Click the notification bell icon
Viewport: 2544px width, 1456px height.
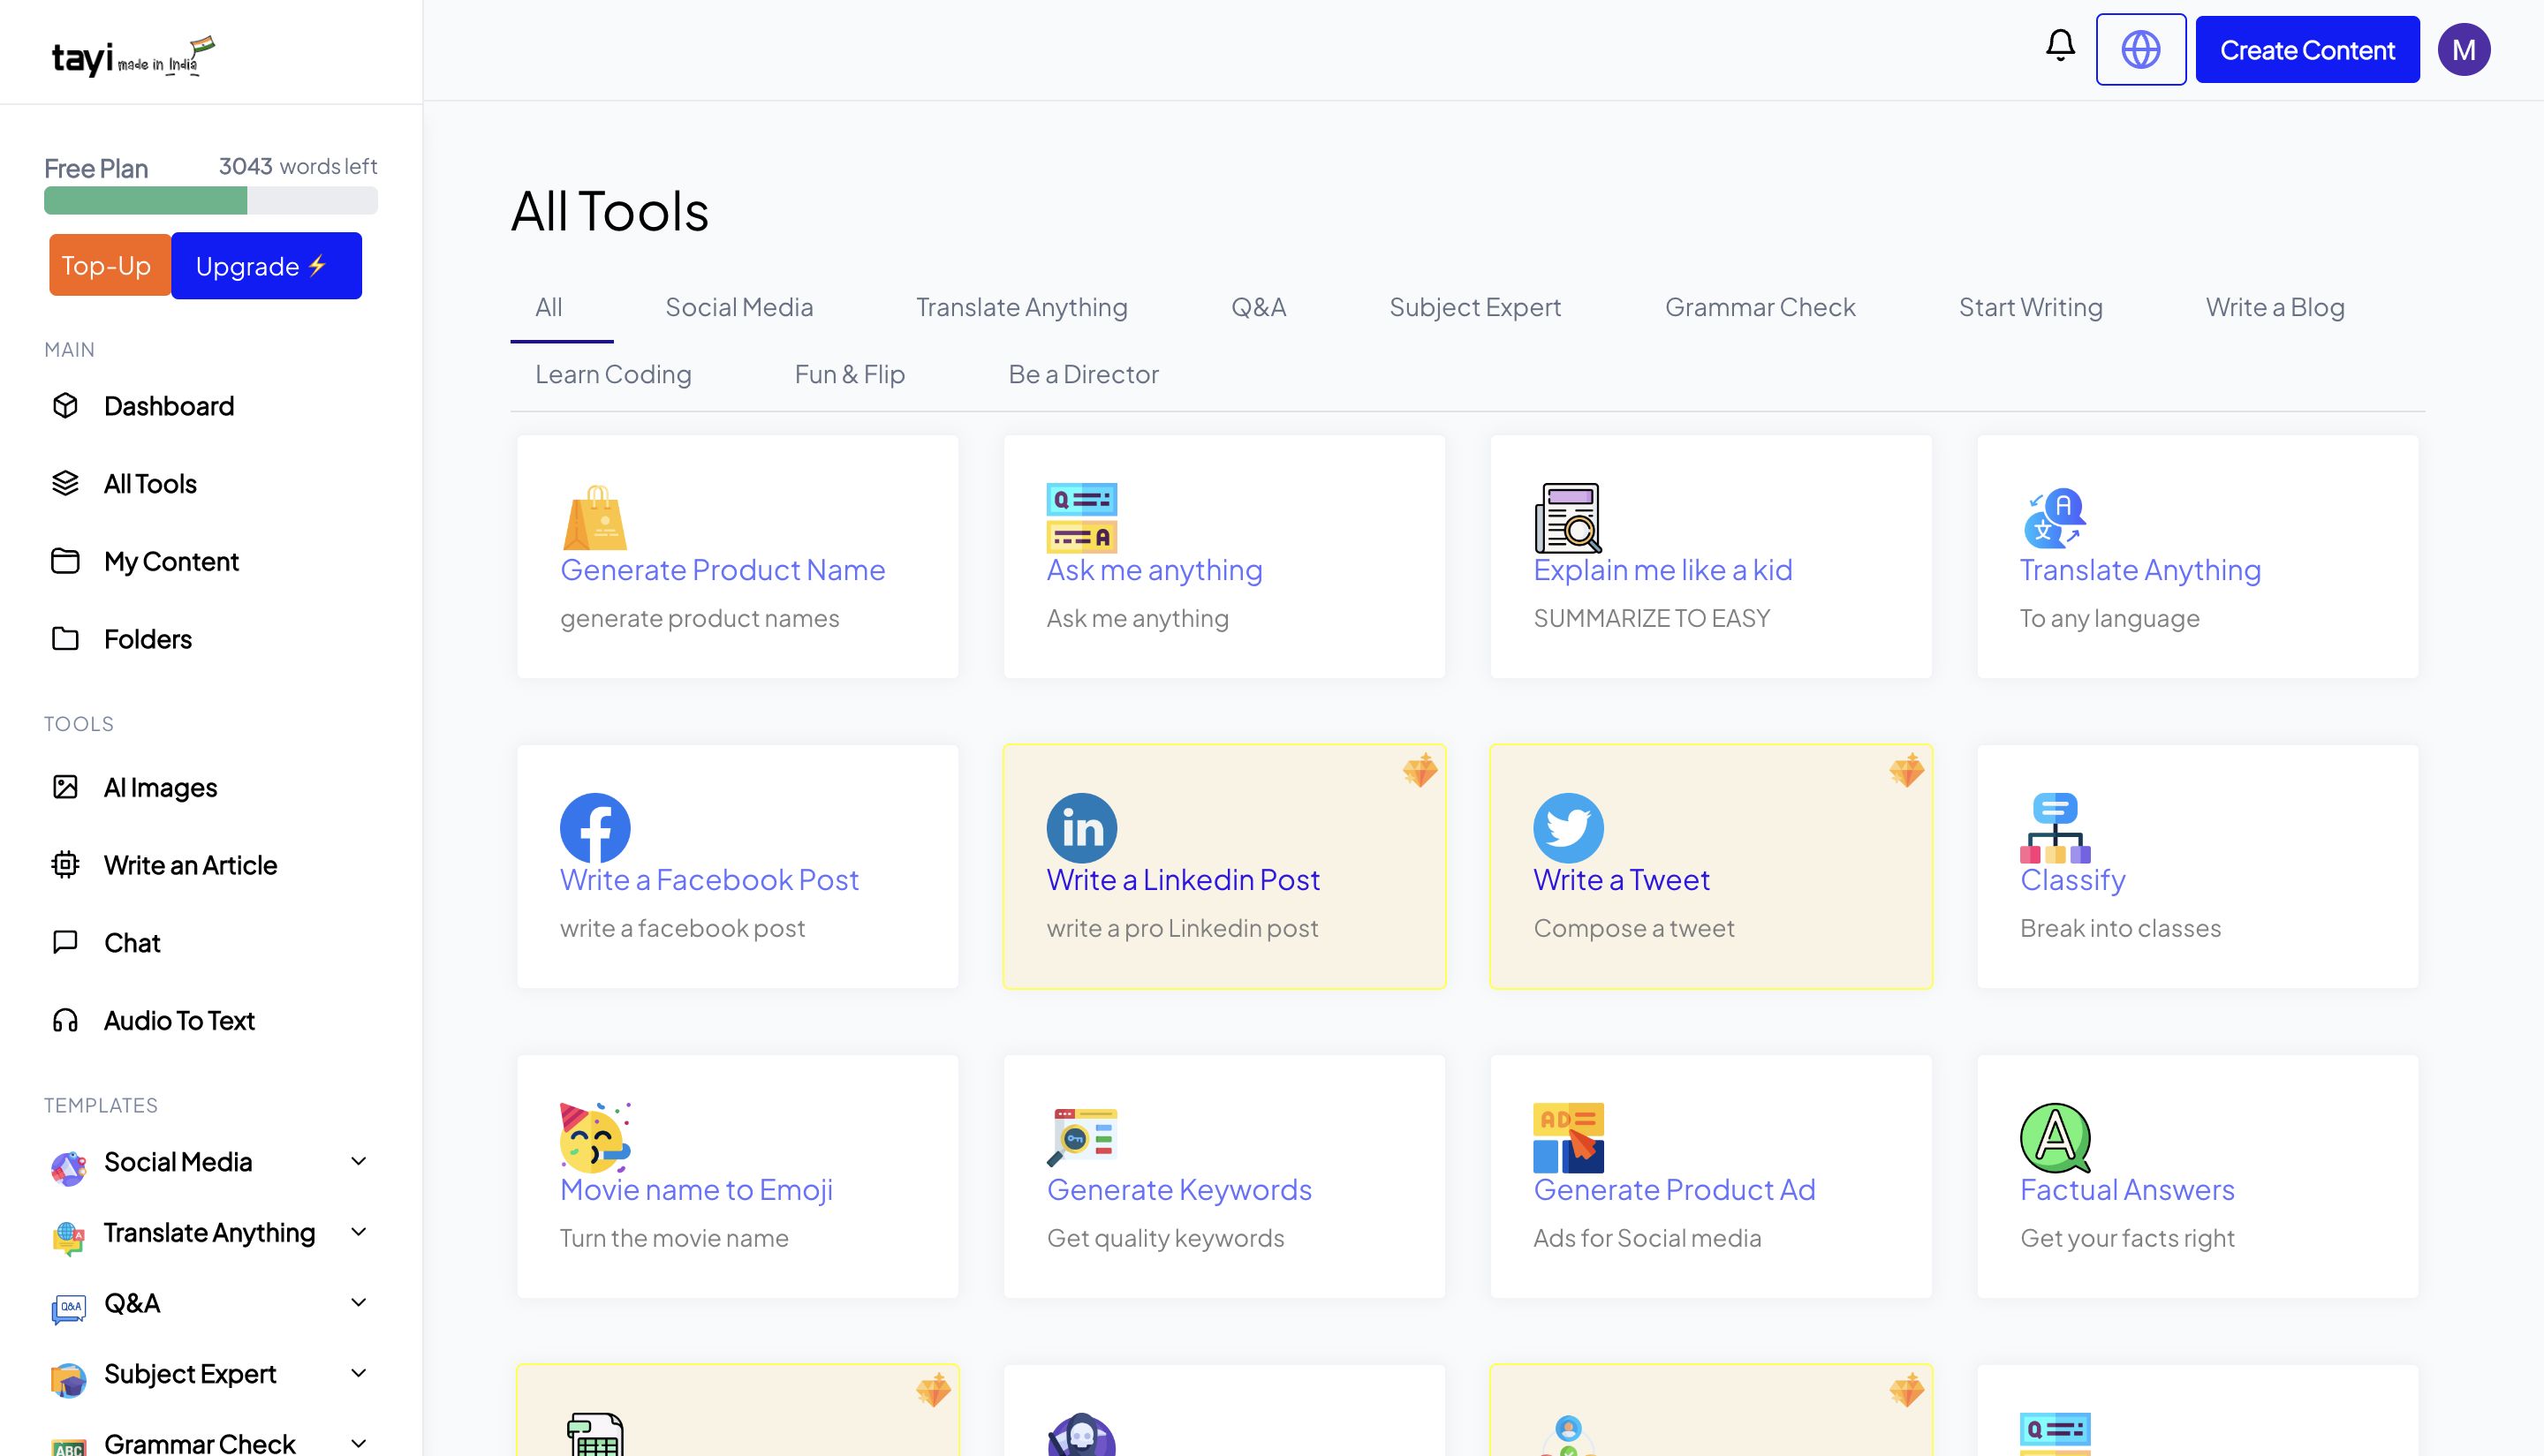coord(2060,46)
